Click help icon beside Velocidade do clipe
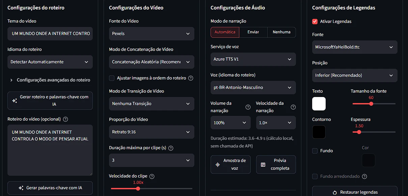The height and width of the screenshot is (196, 408). 152,176
